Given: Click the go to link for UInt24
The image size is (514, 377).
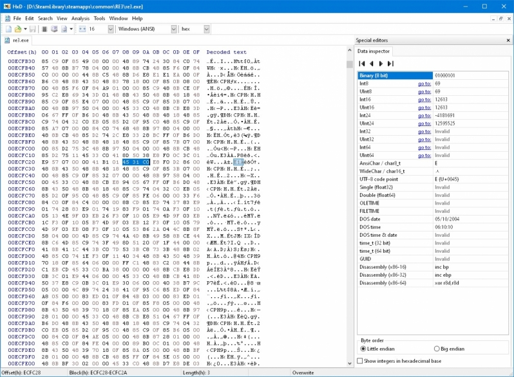Looking at the screenshot, I should pos(424,124).
